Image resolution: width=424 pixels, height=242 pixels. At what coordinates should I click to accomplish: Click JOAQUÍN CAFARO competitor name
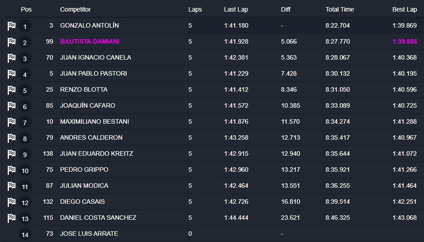click(87, 105)
